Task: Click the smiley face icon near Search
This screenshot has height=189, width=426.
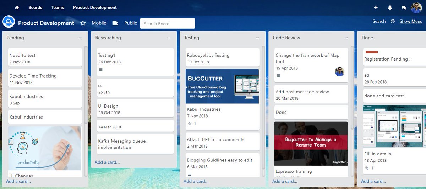Action: [393, 21]
